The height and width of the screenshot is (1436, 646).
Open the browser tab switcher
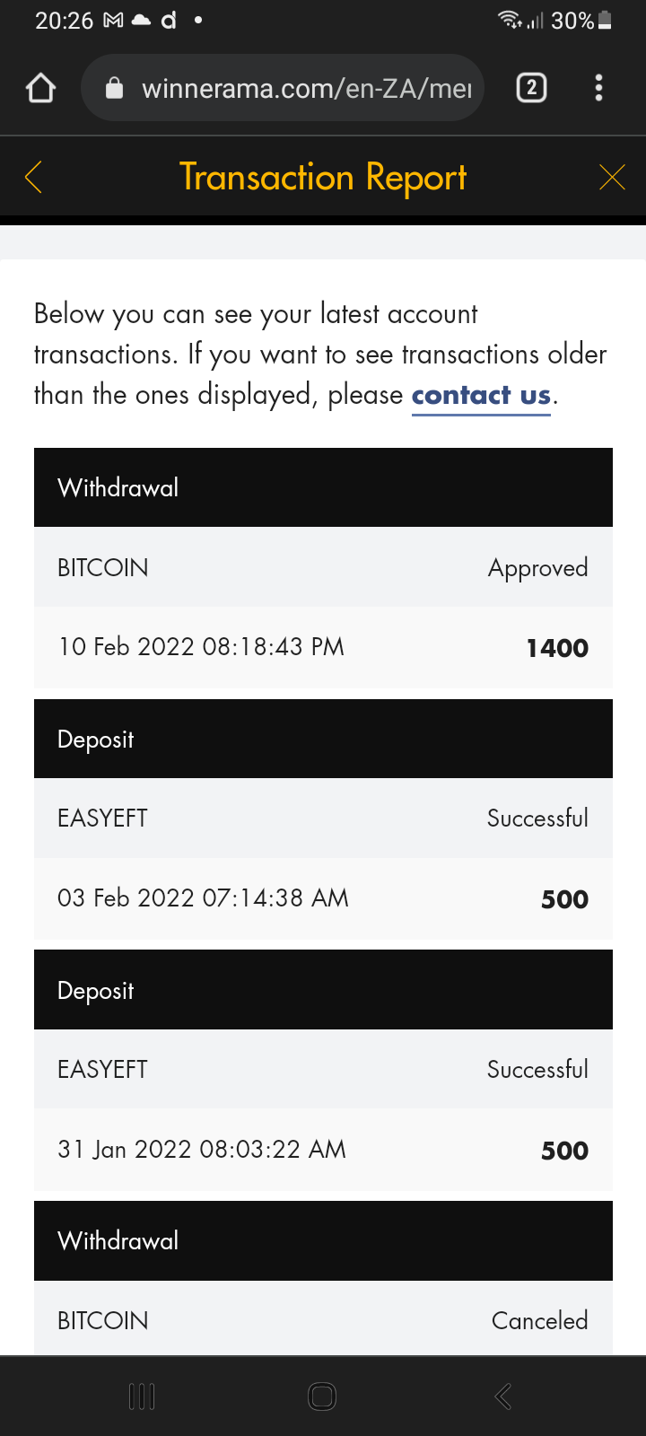[531, 88]
